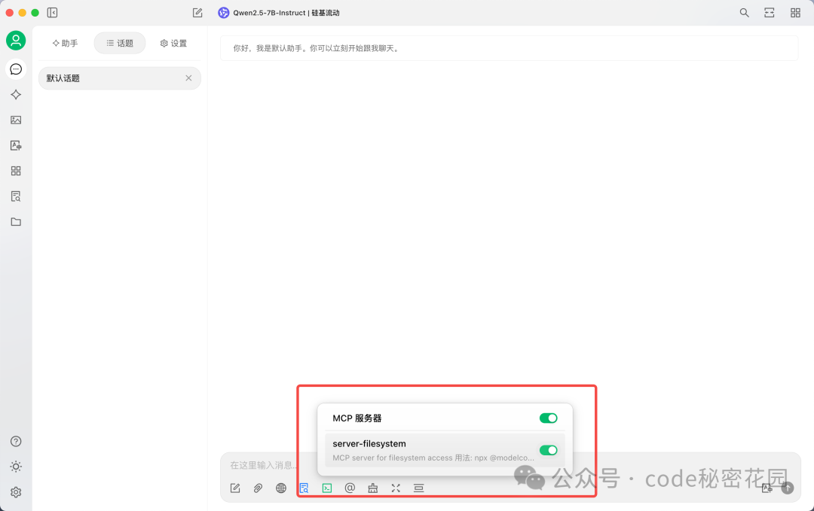Open the AI painting sidebar icon
This screenshot has width=814, height=511.
(16, 120)
